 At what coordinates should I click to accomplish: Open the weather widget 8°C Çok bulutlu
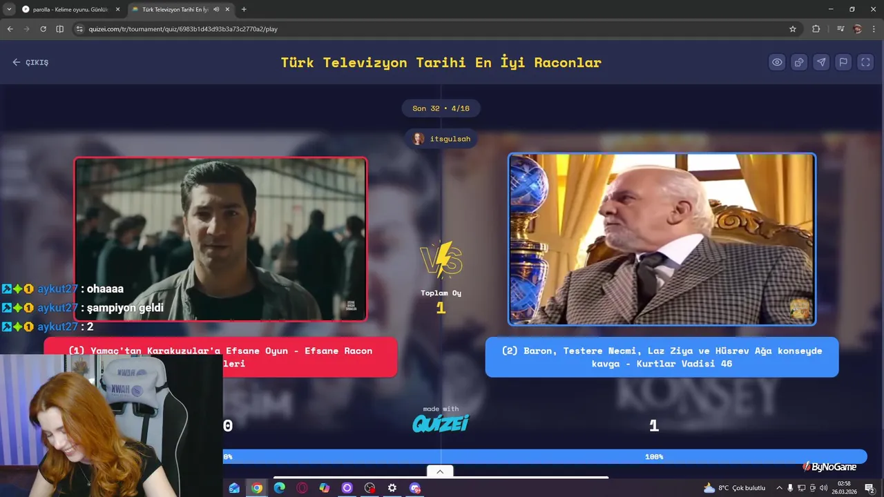pyautogui.click(x=734, y=488)
